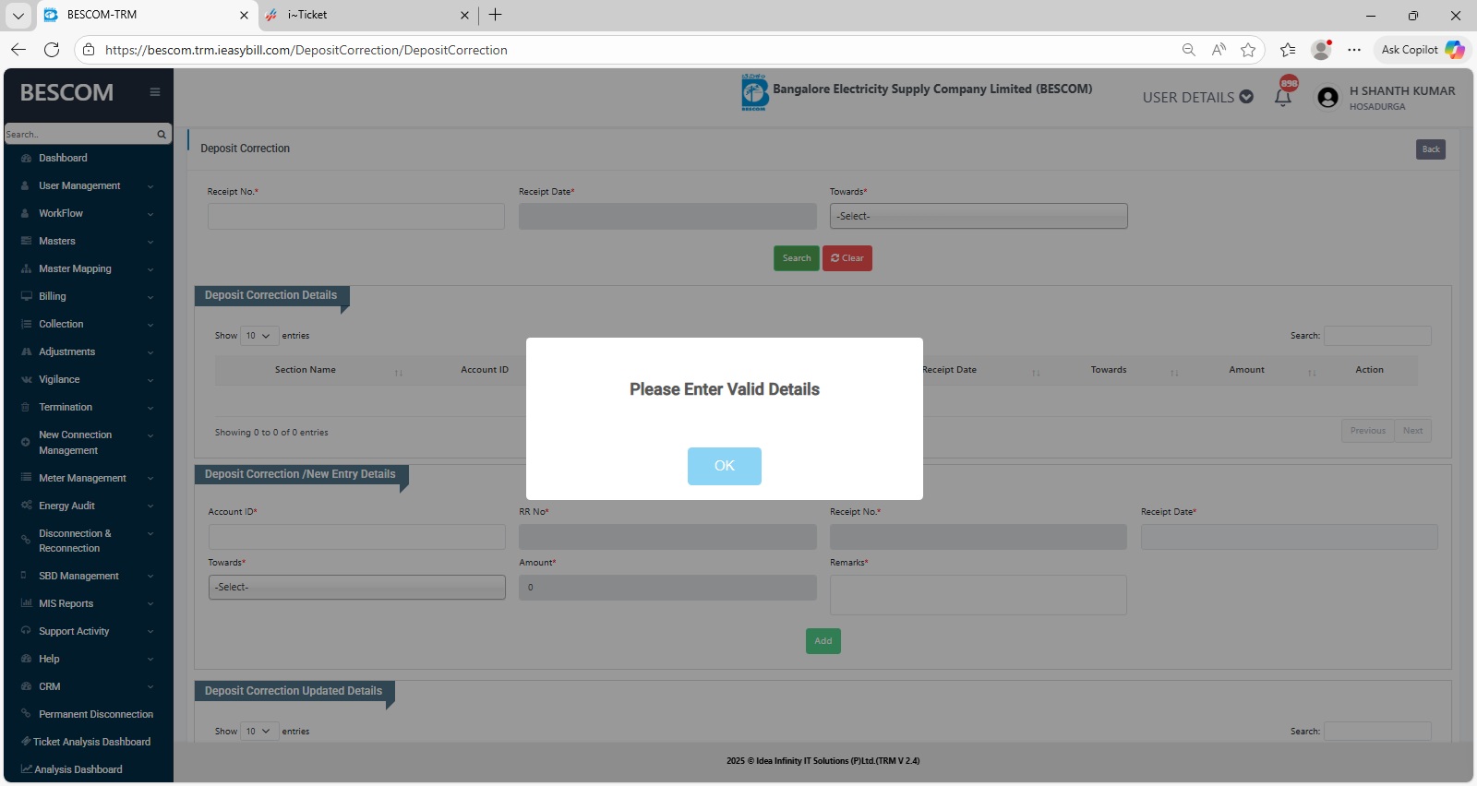Open Ticket Analysis Dashboard

coord(91,742)
